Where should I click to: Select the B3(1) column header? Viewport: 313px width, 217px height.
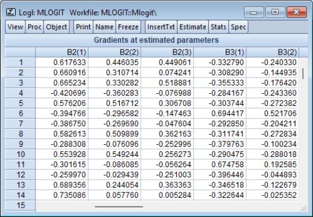click(220, 52)
